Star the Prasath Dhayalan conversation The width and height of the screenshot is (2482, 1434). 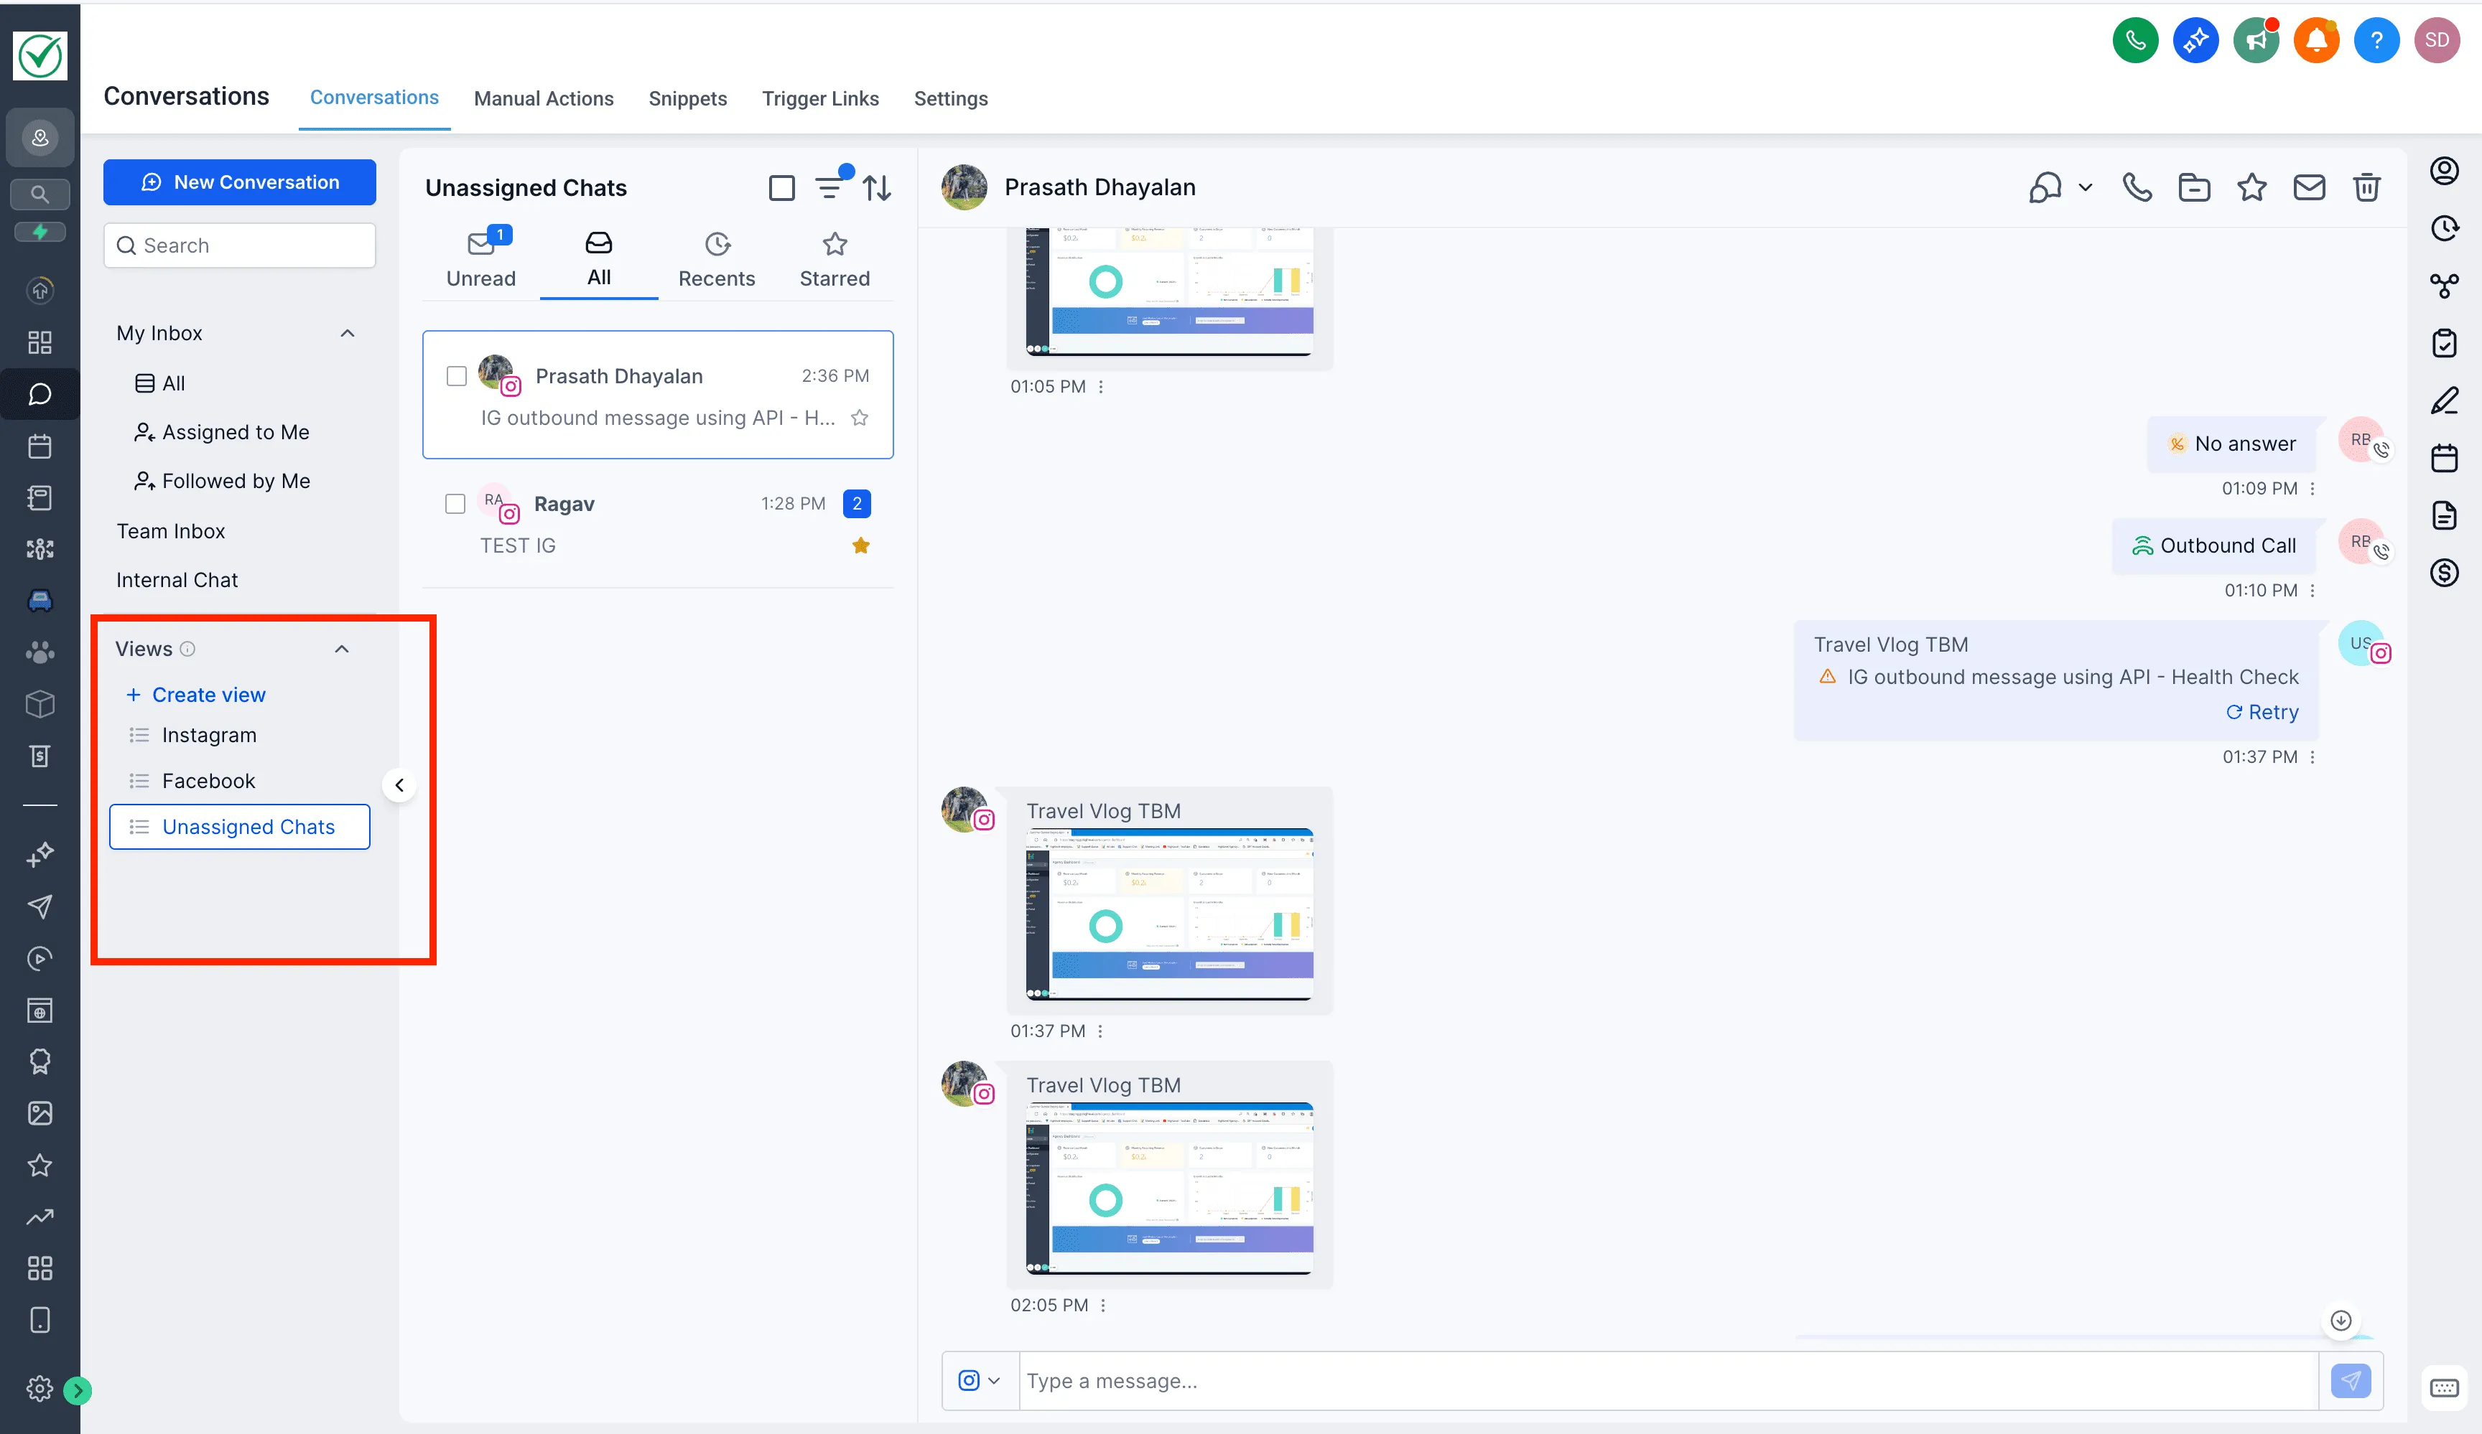click(859, 417)
